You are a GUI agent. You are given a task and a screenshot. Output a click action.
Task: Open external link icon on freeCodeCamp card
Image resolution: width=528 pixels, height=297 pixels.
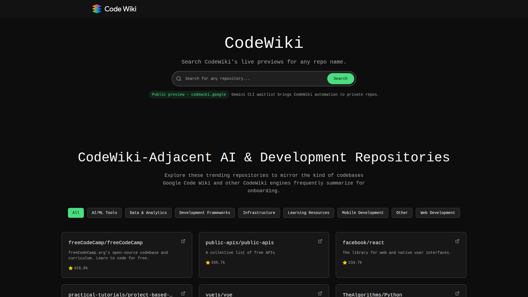pos(183,241)
